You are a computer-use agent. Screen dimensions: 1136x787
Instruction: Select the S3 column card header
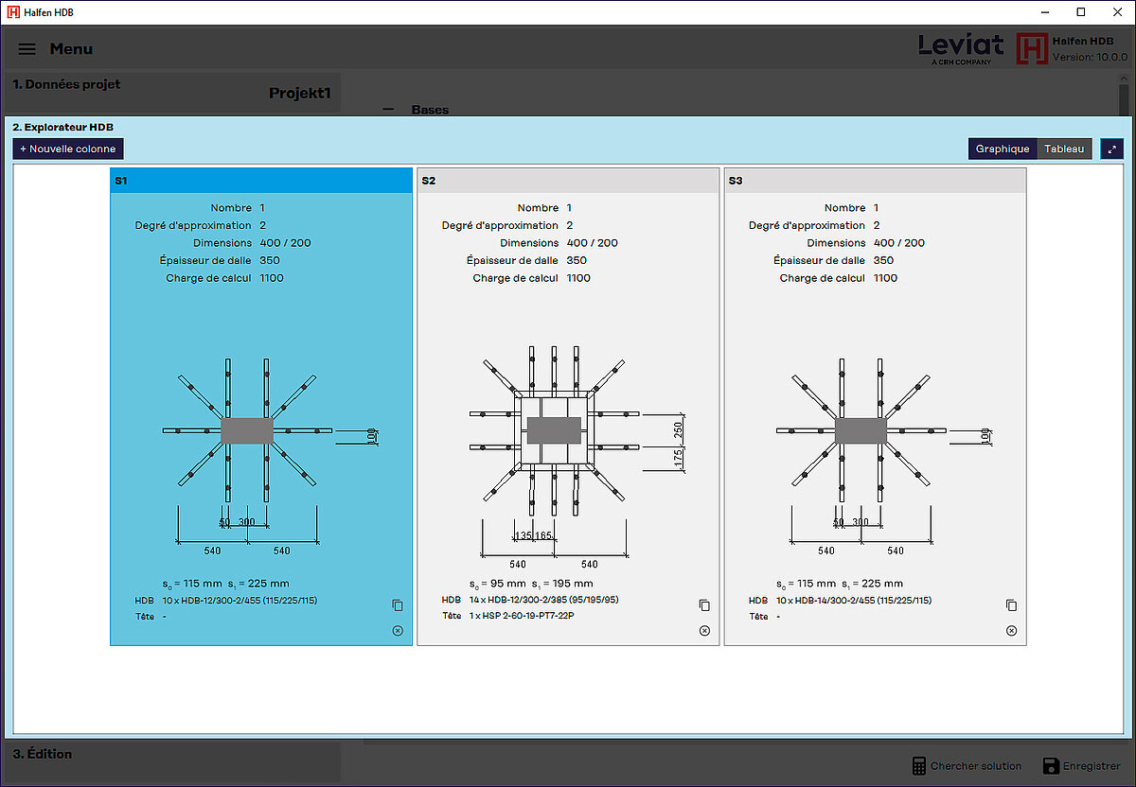(x=875, y=181)
